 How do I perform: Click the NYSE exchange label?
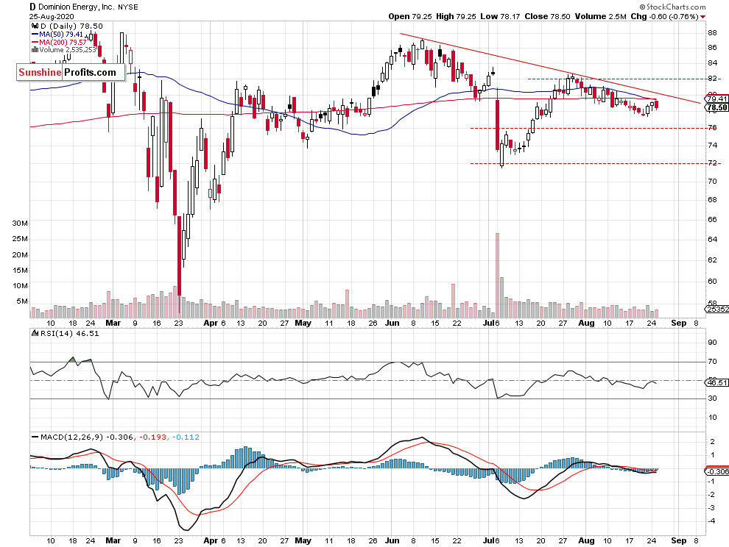click(x=127, y=7)
